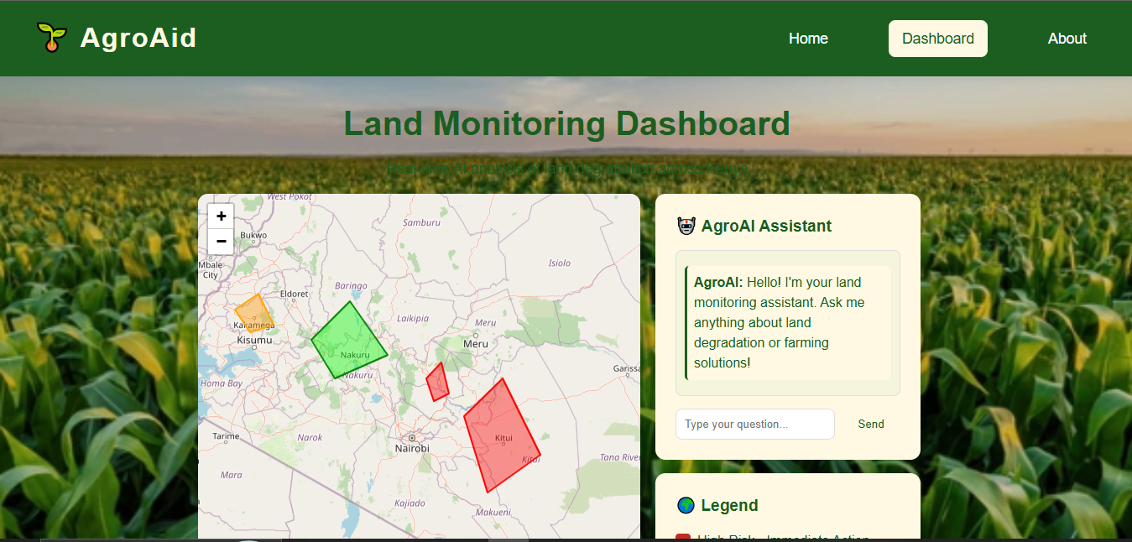Click the Send button in the assistant panel

(x=870, y=424)
